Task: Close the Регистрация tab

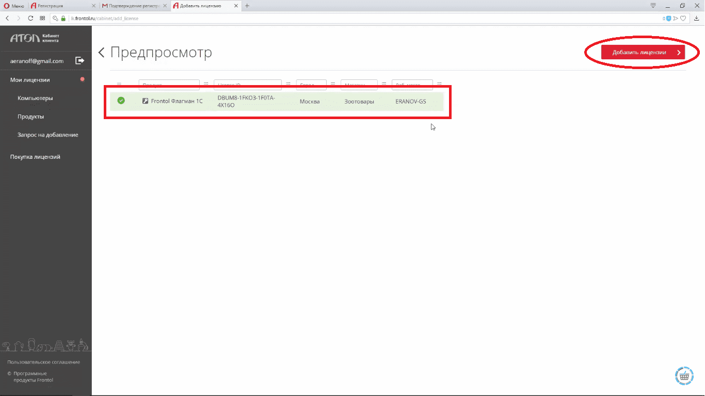Action: [x=93, y=6]
